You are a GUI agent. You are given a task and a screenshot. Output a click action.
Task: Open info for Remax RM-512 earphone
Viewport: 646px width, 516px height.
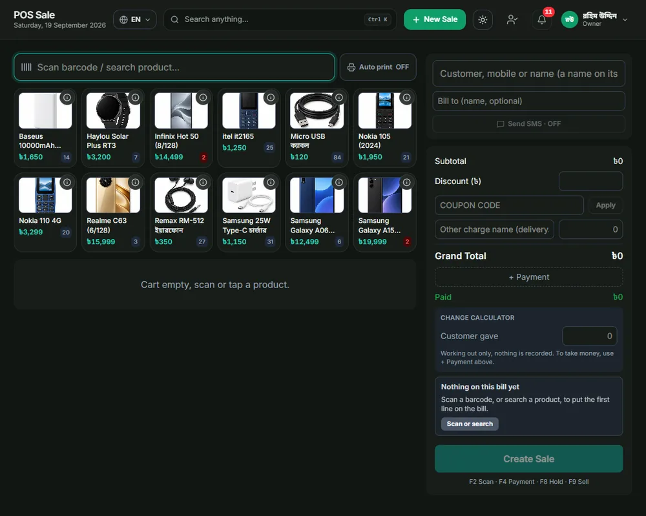203,182
